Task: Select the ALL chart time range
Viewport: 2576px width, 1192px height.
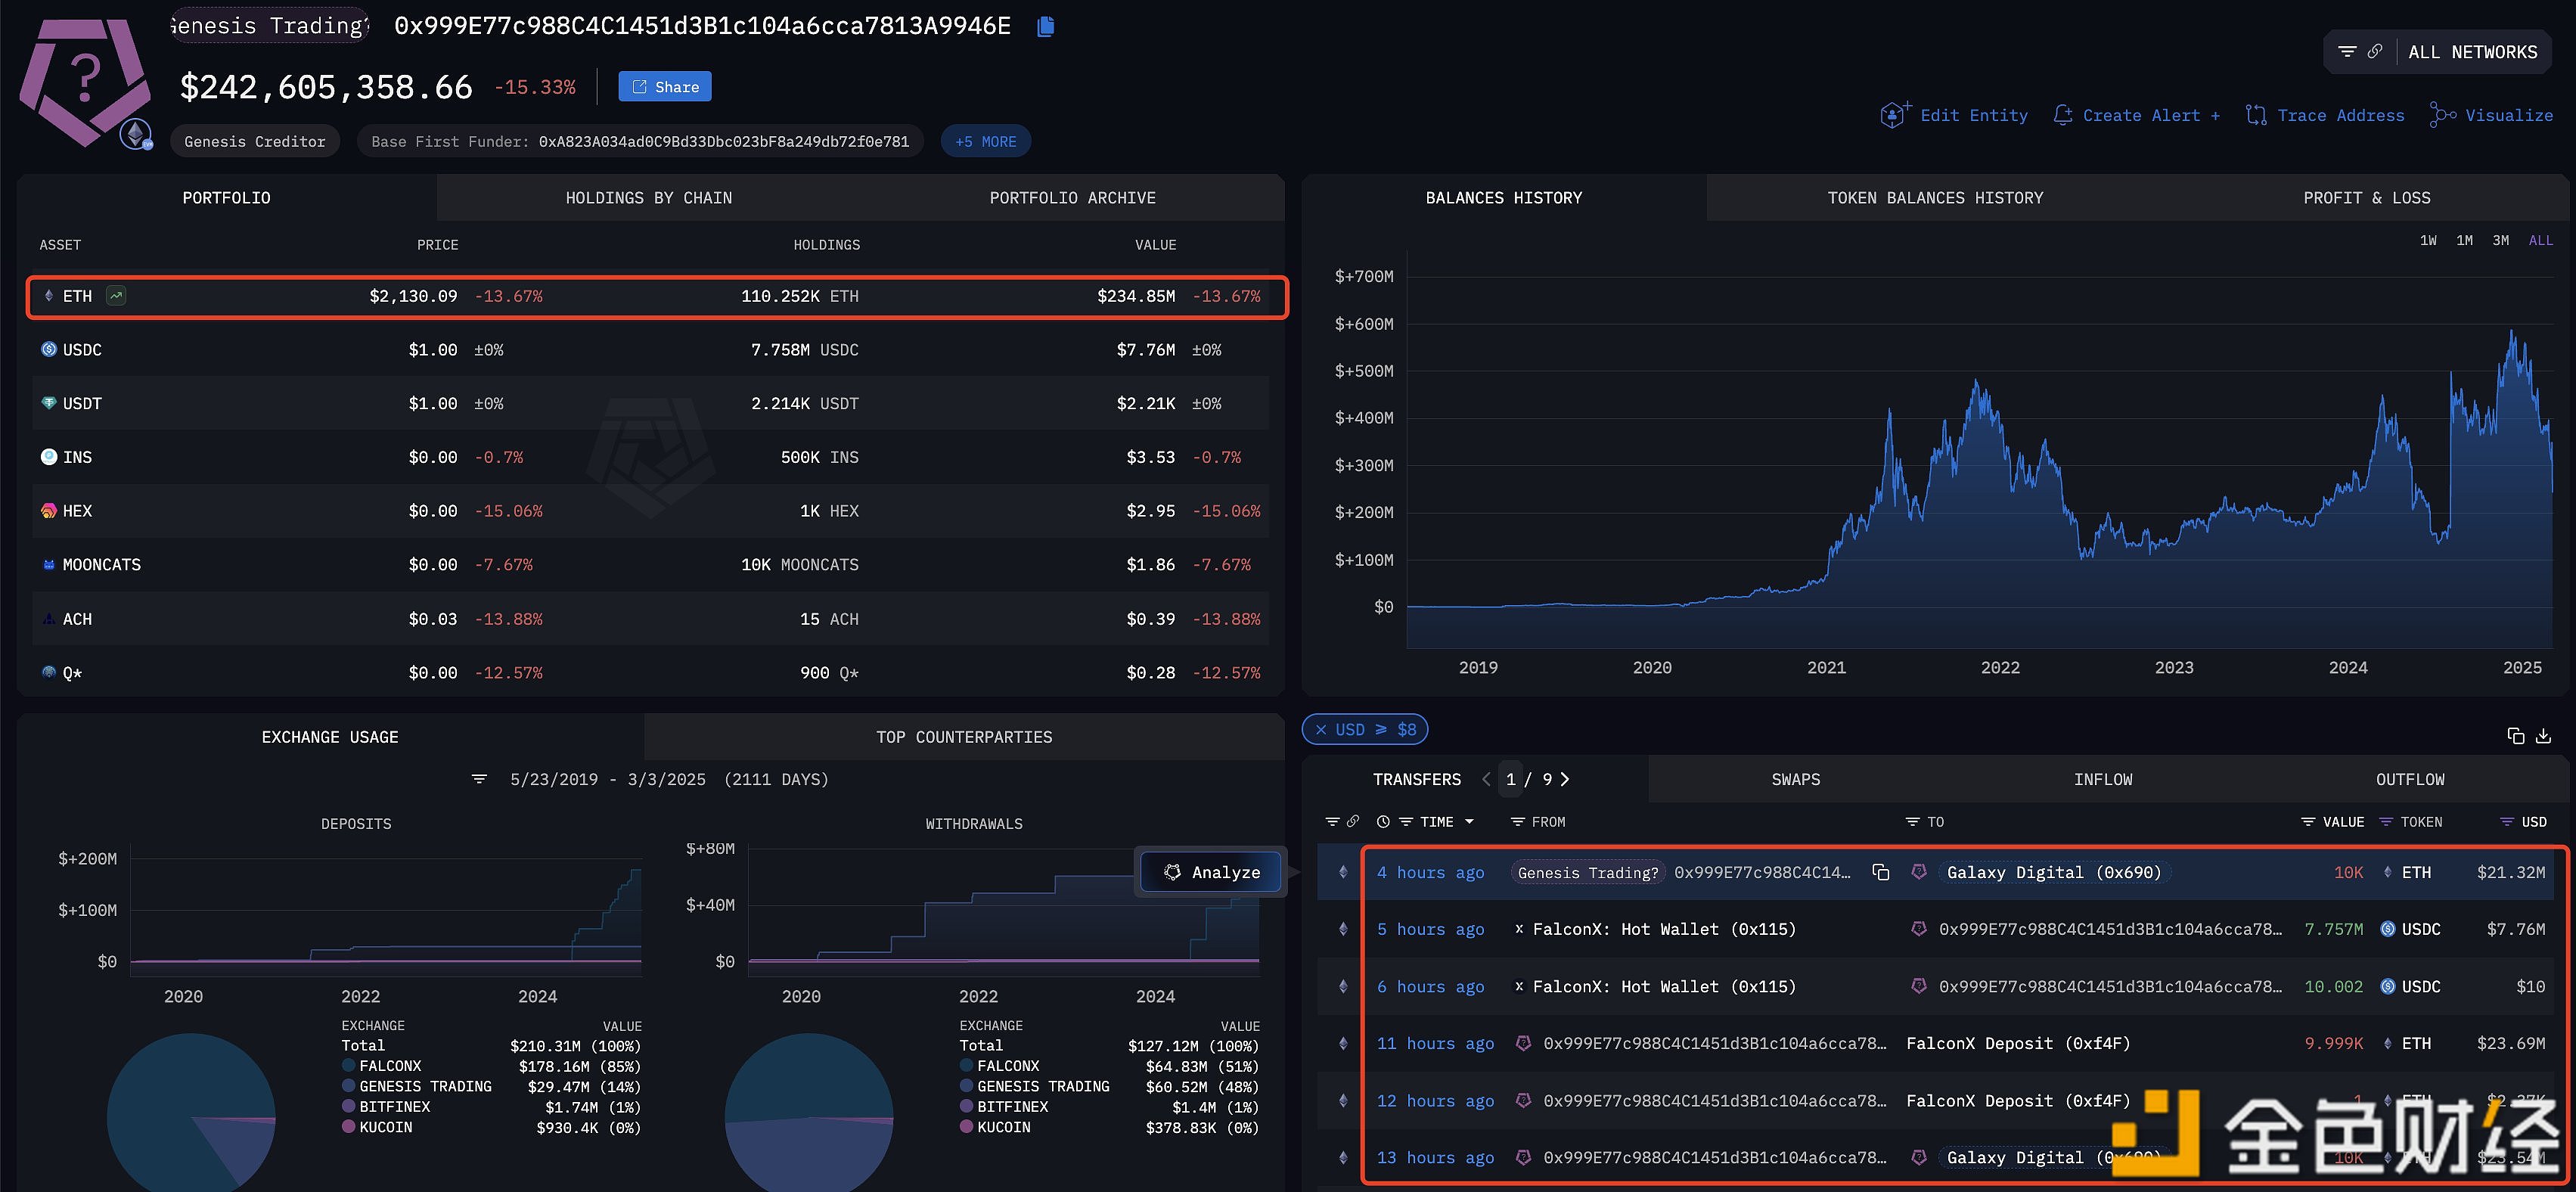Action: point(2540,241)
